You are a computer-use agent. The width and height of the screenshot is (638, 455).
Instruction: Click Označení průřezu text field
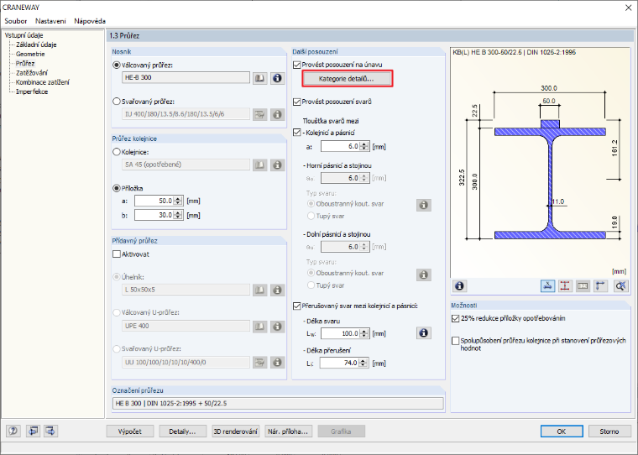tap(278, 403)
